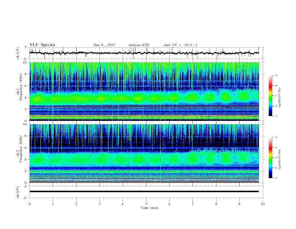
Task: Select the log(PSD) label of ch.2 color bar
Action: 280,159
